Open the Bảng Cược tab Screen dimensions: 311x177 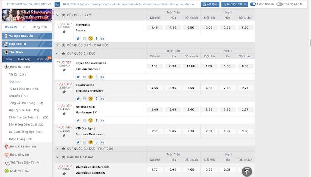coord(40,27)
